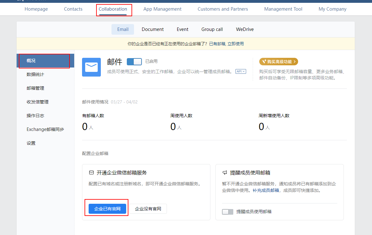Go to App Management in navigation
Screen dimensions: 372x235
coord(162,9)
